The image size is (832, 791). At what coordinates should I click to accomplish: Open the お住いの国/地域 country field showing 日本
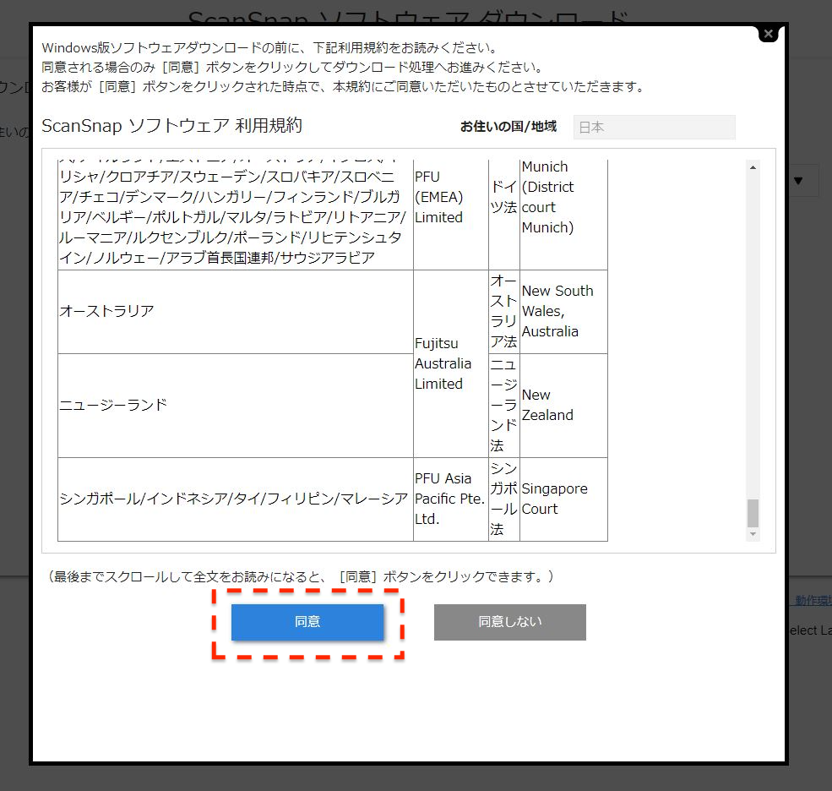point(655,127)
